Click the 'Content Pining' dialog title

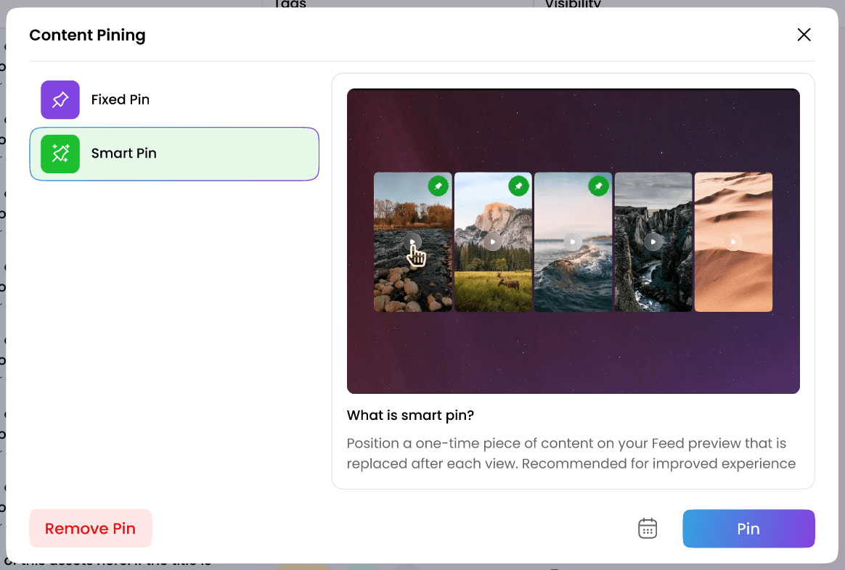click(87, 36)
